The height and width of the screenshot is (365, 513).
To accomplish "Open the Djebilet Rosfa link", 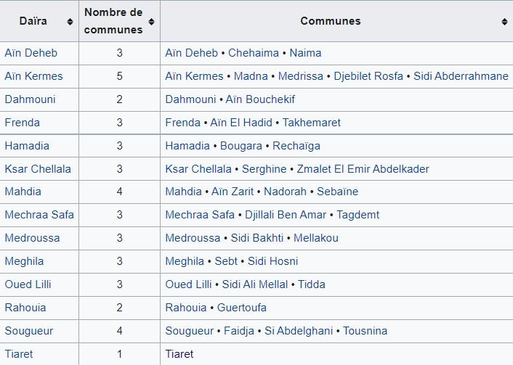I will [368, 76].
